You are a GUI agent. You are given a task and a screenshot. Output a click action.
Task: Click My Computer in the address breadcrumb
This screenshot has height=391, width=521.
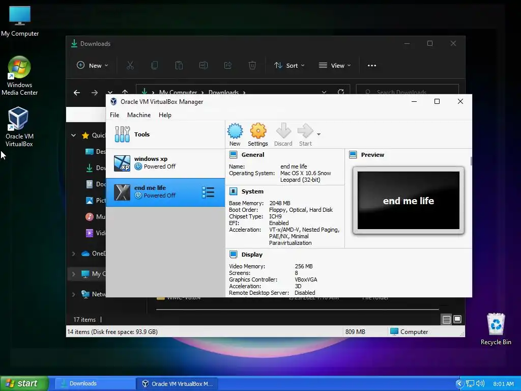click(x=178, y=92)
